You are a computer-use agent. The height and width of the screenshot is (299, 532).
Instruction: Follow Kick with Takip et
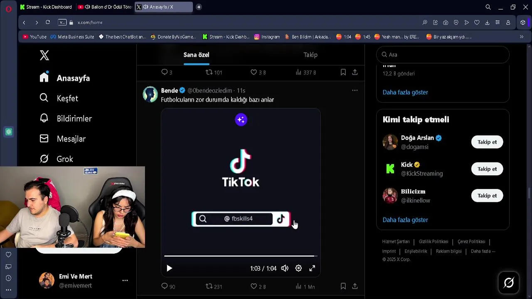pos(487,169)
